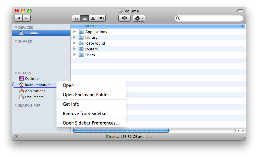
Task: Switch to column view
Action: tap(93, 18)
